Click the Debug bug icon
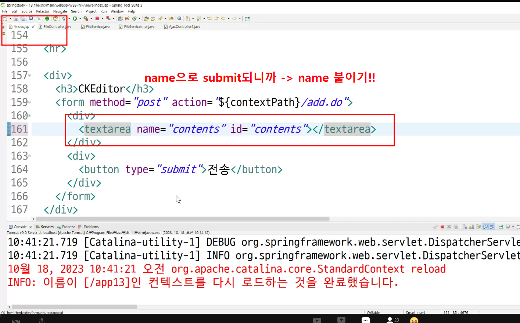This screenshot has width=520, height=323. [64, 18]
